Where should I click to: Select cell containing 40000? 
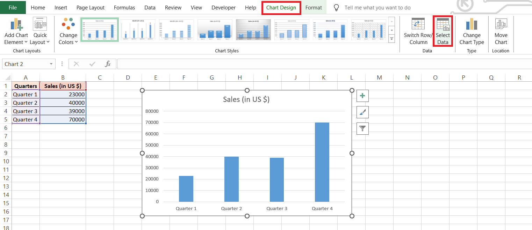click(x=63, y=103)
